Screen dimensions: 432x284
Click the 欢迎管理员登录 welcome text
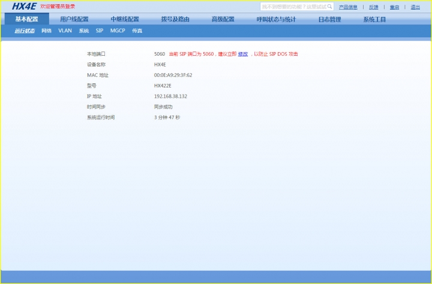coord(58,7)
